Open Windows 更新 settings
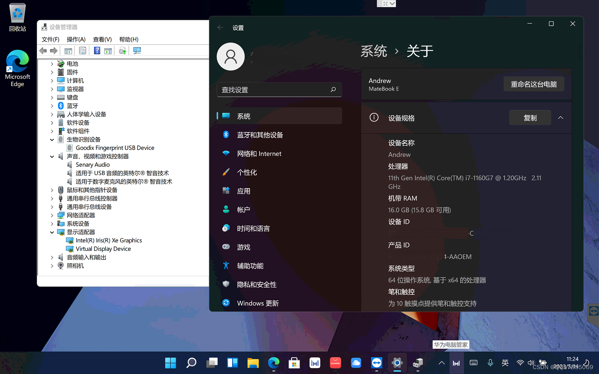The width and height of the screenshot is (599, 374). coord(279,303)
